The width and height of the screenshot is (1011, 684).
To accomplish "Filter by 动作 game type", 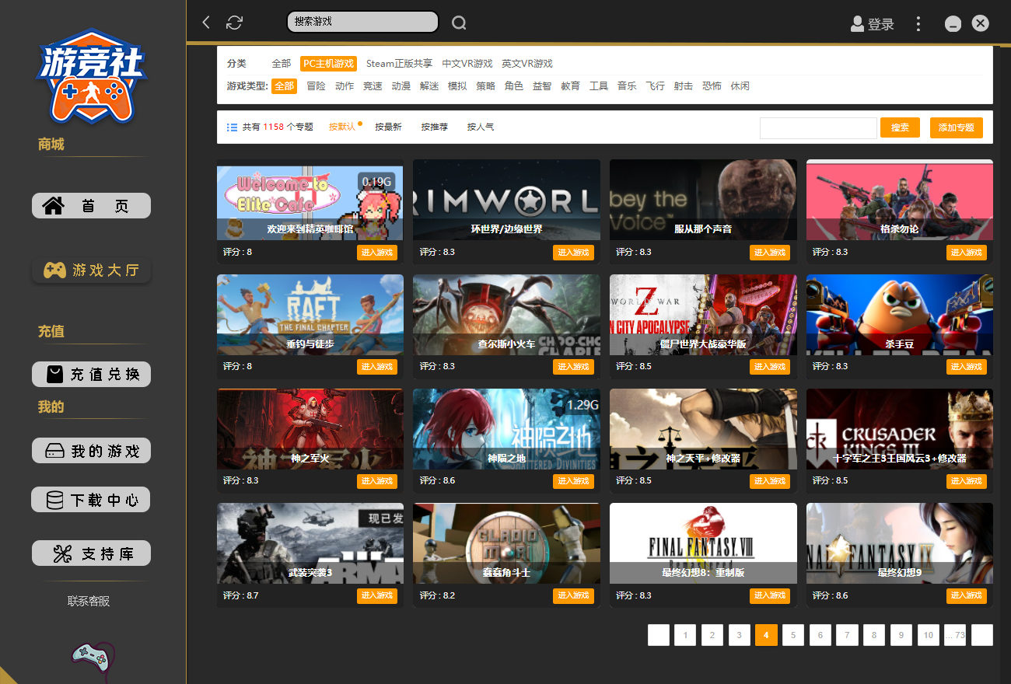I will click(345, 86).
